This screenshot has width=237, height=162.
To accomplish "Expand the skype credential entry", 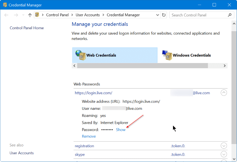I will 224,154.
